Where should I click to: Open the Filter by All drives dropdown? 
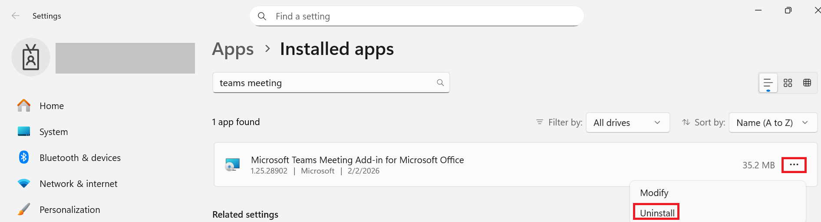(x=627, y=122)
